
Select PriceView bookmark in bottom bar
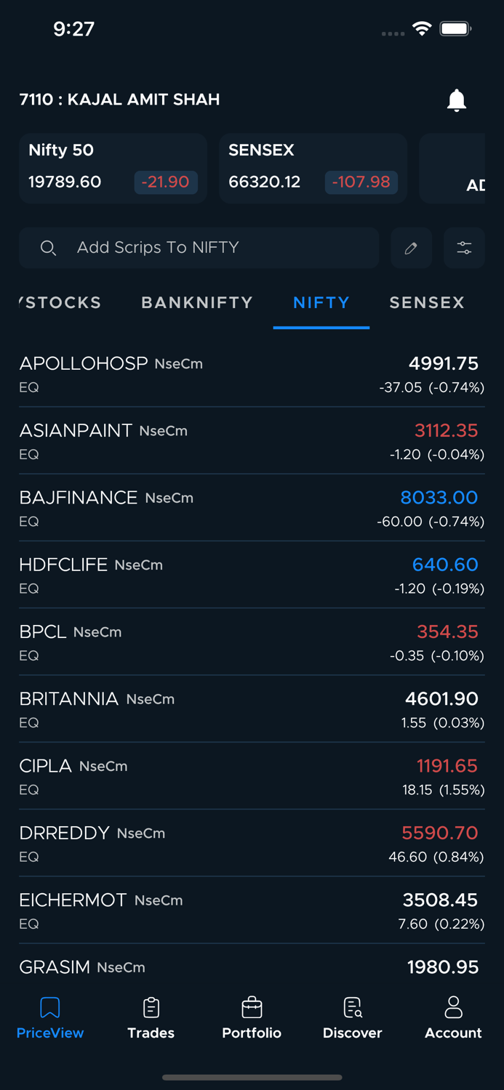50,1017
